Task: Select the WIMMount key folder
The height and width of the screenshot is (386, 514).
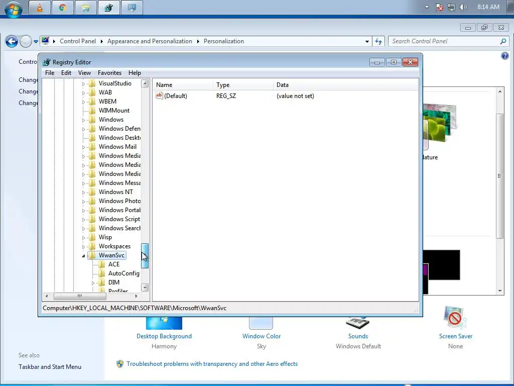Action: click(114, 111)
